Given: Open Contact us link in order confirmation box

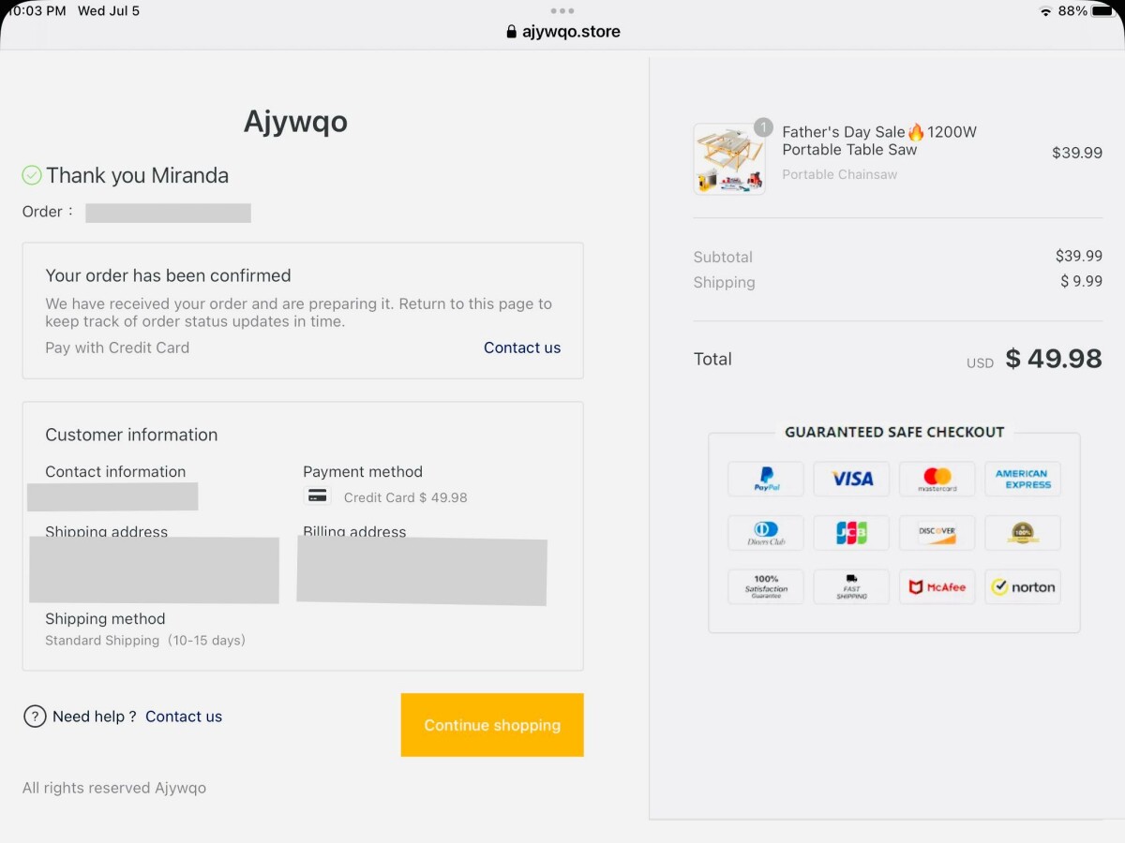Looking at the screenshot, I should point(521,348).
